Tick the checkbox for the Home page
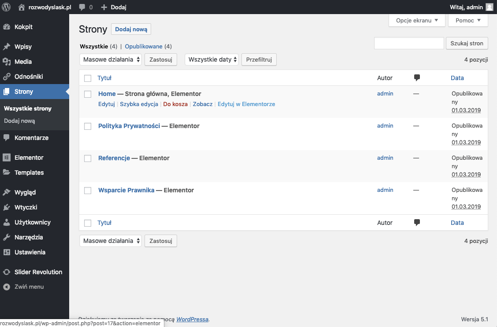Viewport: 497px width, 327px height. click(88, 94)
